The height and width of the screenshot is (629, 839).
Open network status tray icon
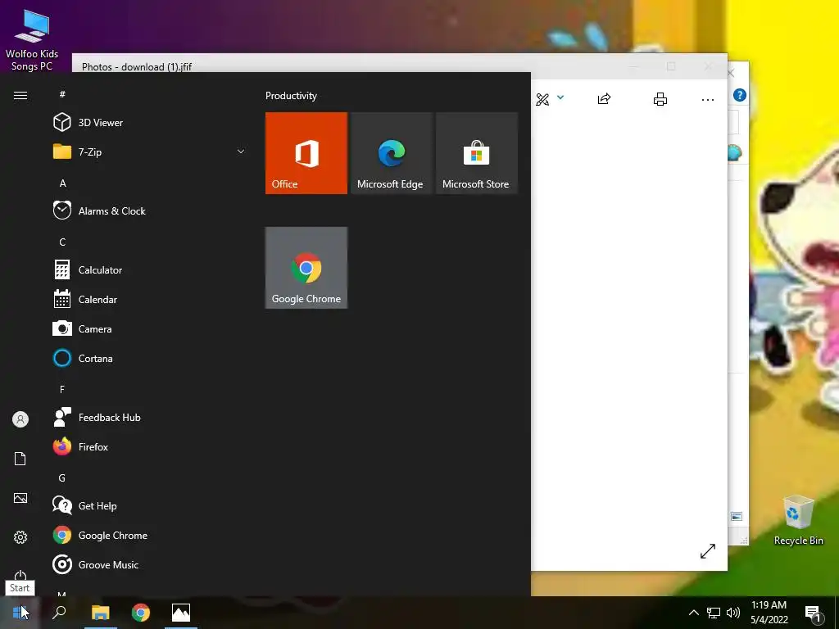click(x=714, y=613)
